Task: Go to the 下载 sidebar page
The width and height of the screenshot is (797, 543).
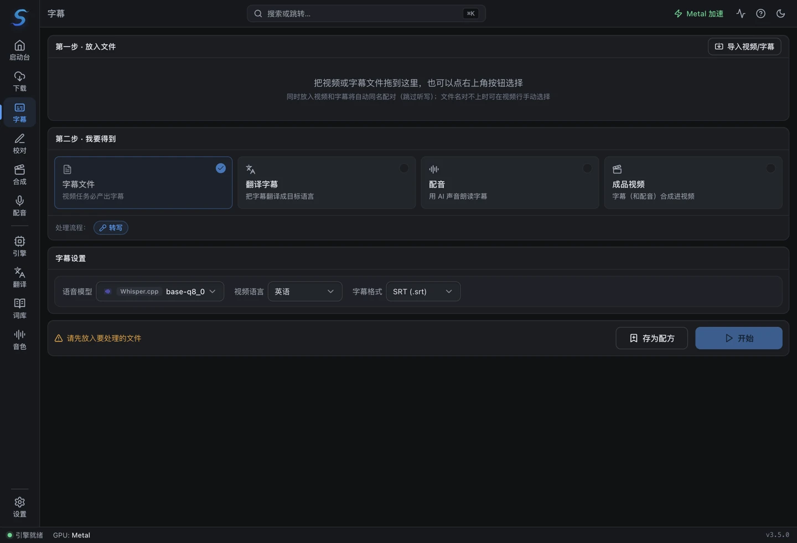Action: pos(20,81)
